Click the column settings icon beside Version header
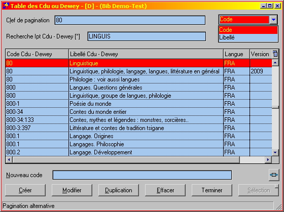Image resolution: width=284 pixels, height=212 pixels. click(x=275, y=54)
